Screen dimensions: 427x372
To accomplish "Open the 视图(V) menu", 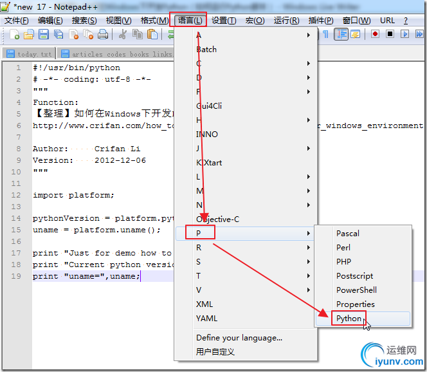I will pos(118,21).
